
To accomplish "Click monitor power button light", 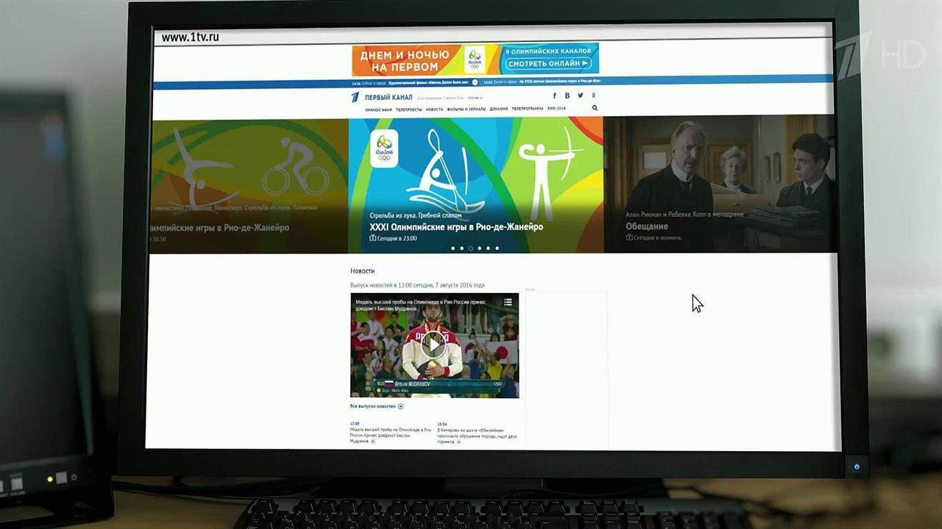I will click(x=857, y=467).
